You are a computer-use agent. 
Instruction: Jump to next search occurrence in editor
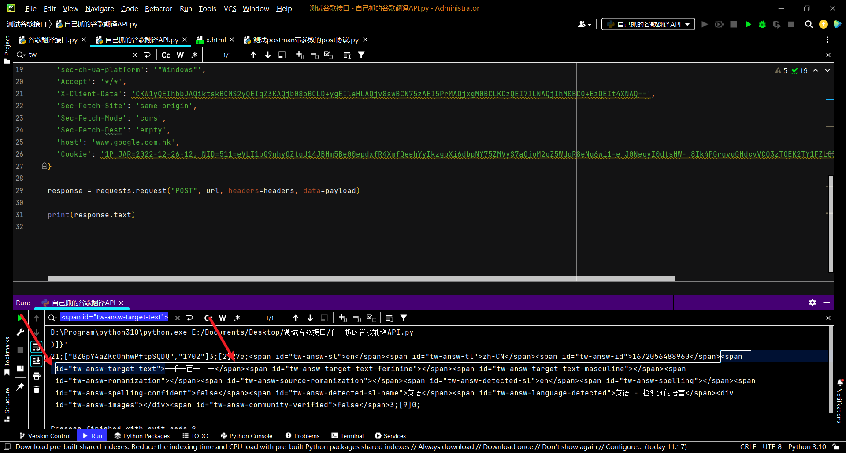[x=268, y=55]
